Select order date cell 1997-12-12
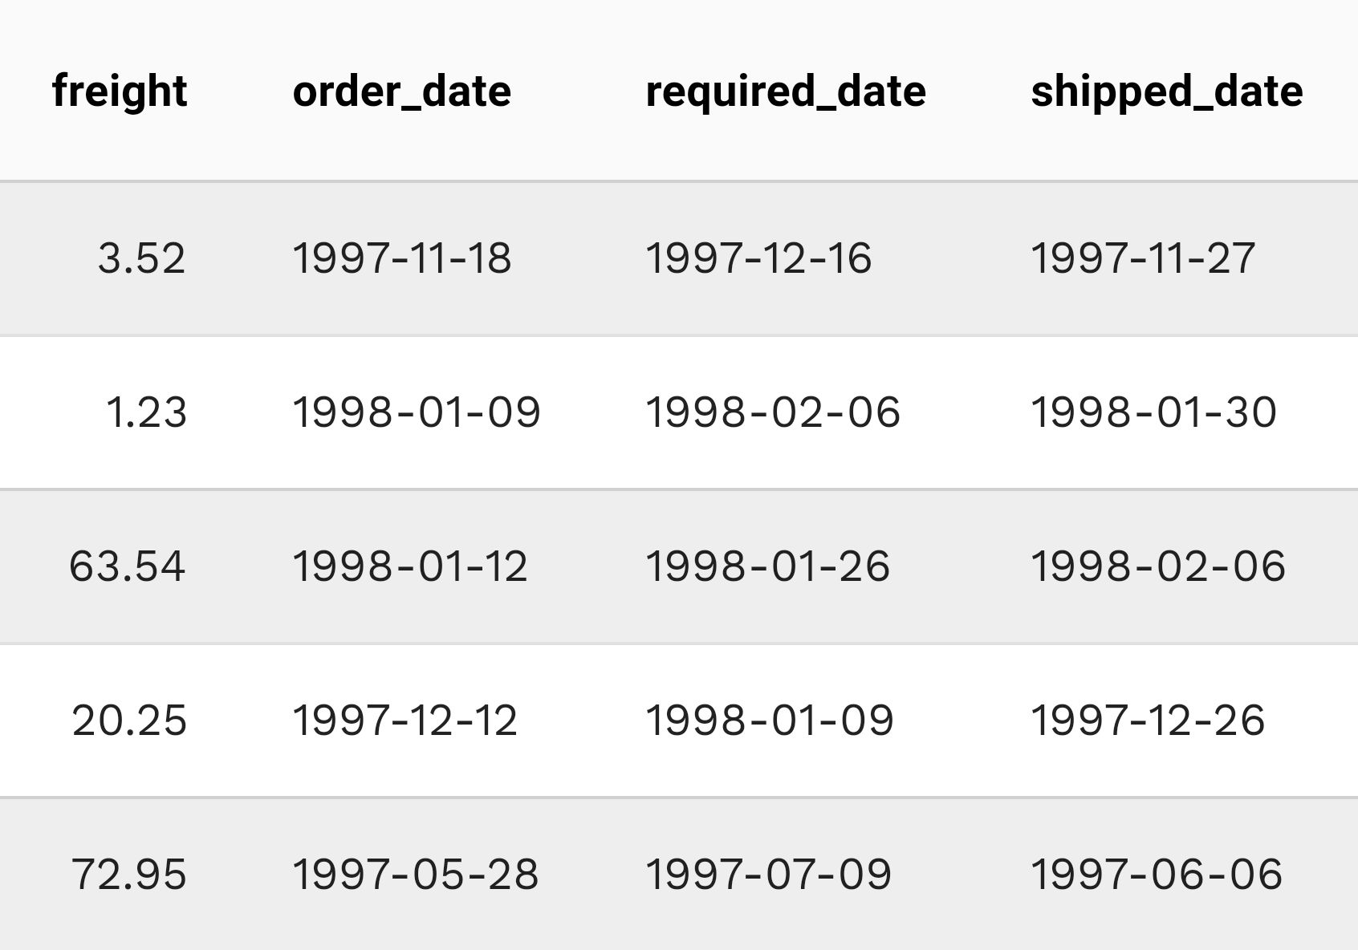This screenshot has height=950, width=1358. point(405,721)
